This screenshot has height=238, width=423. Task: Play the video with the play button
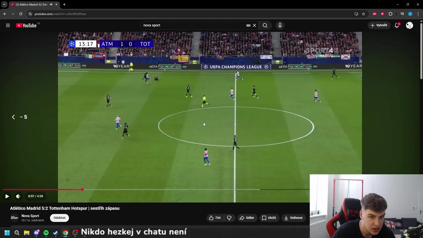[7, 196]
